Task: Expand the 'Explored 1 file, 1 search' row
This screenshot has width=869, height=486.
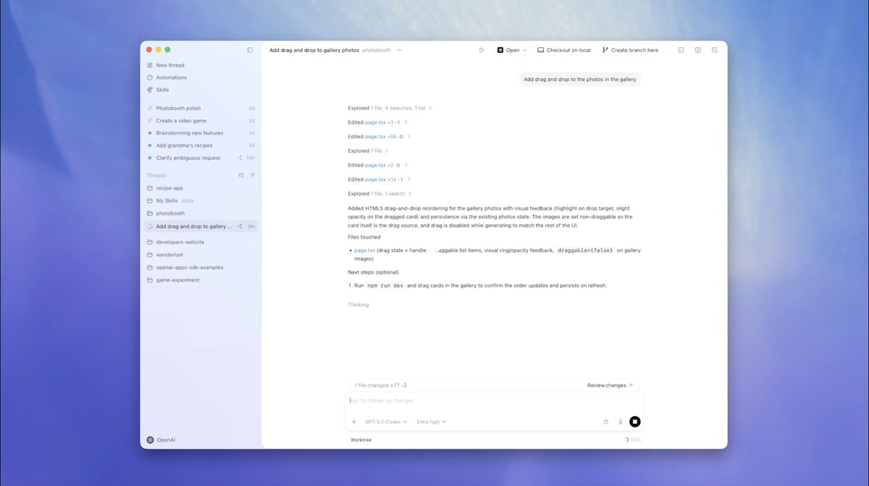Action: click(379, 194)
